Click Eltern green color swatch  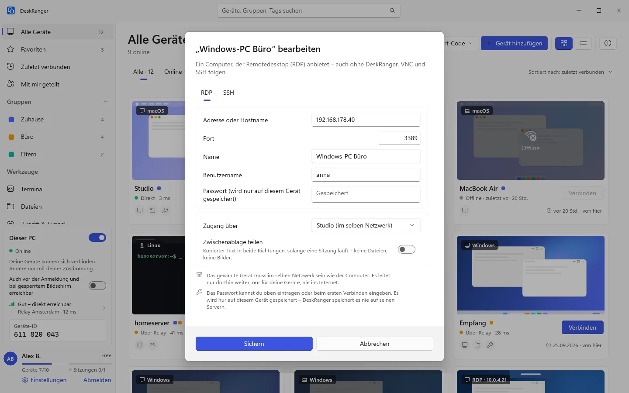pyautogui.click(x=11, y=154)
